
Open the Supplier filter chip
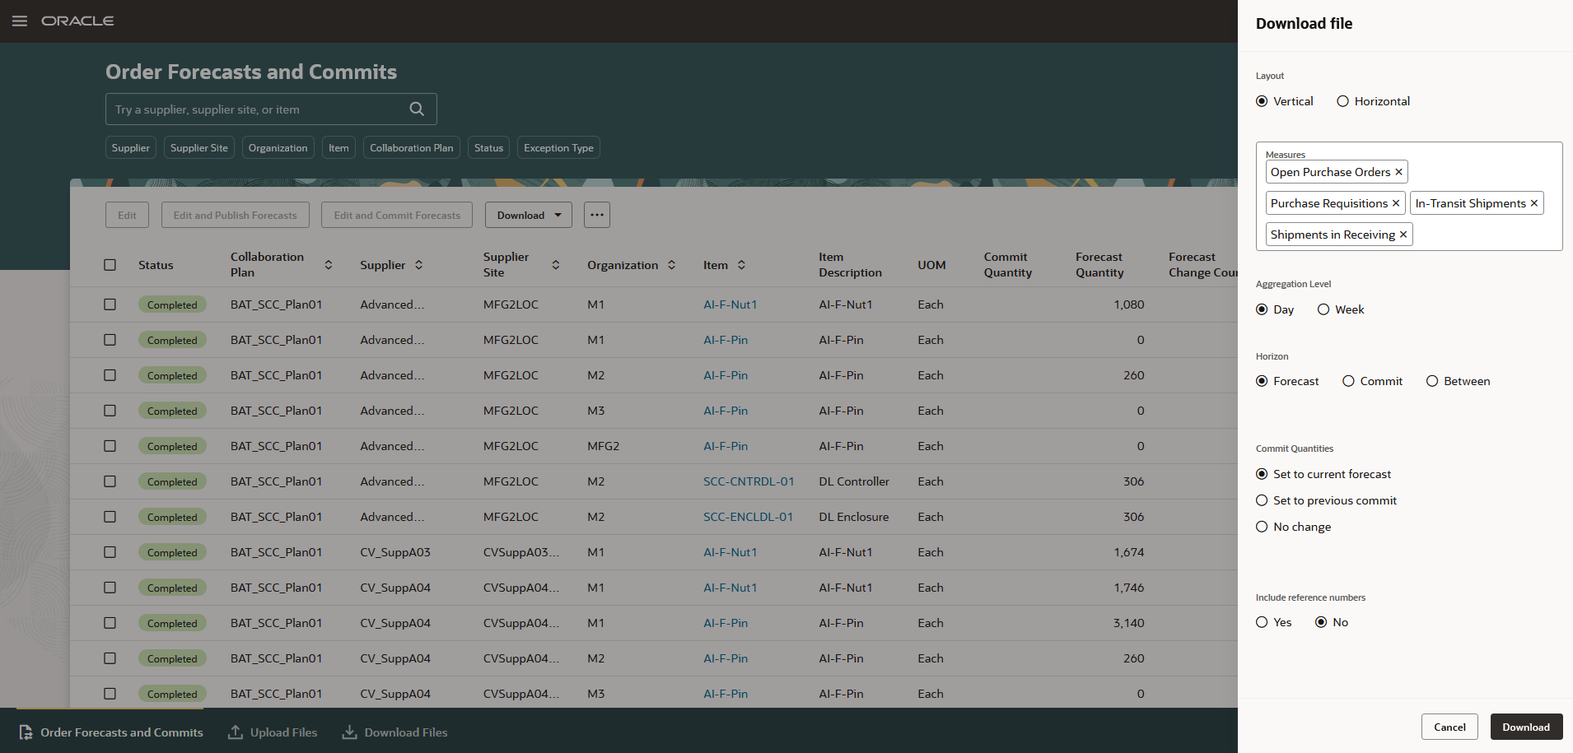[x=131, y=148]
